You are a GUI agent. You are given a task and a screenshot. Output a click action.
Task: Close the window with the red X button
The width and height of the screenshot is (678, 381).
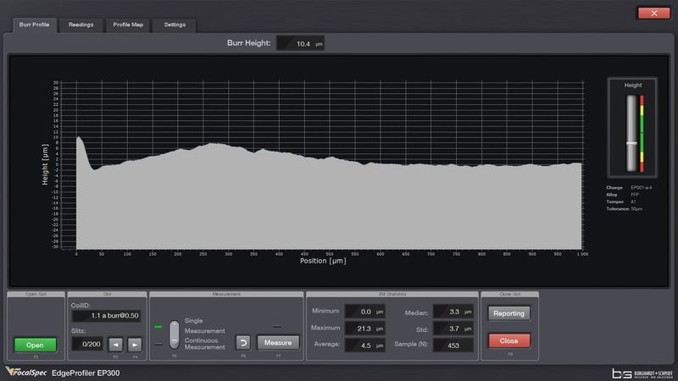(653, 14)
